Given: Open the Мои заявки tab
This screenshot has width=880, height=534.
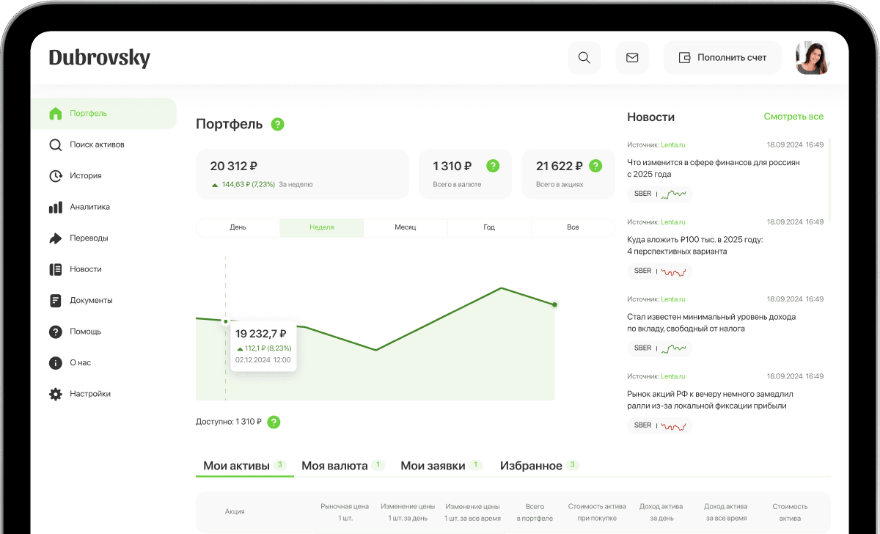Looking at the screenshot, I should [433, 466].
